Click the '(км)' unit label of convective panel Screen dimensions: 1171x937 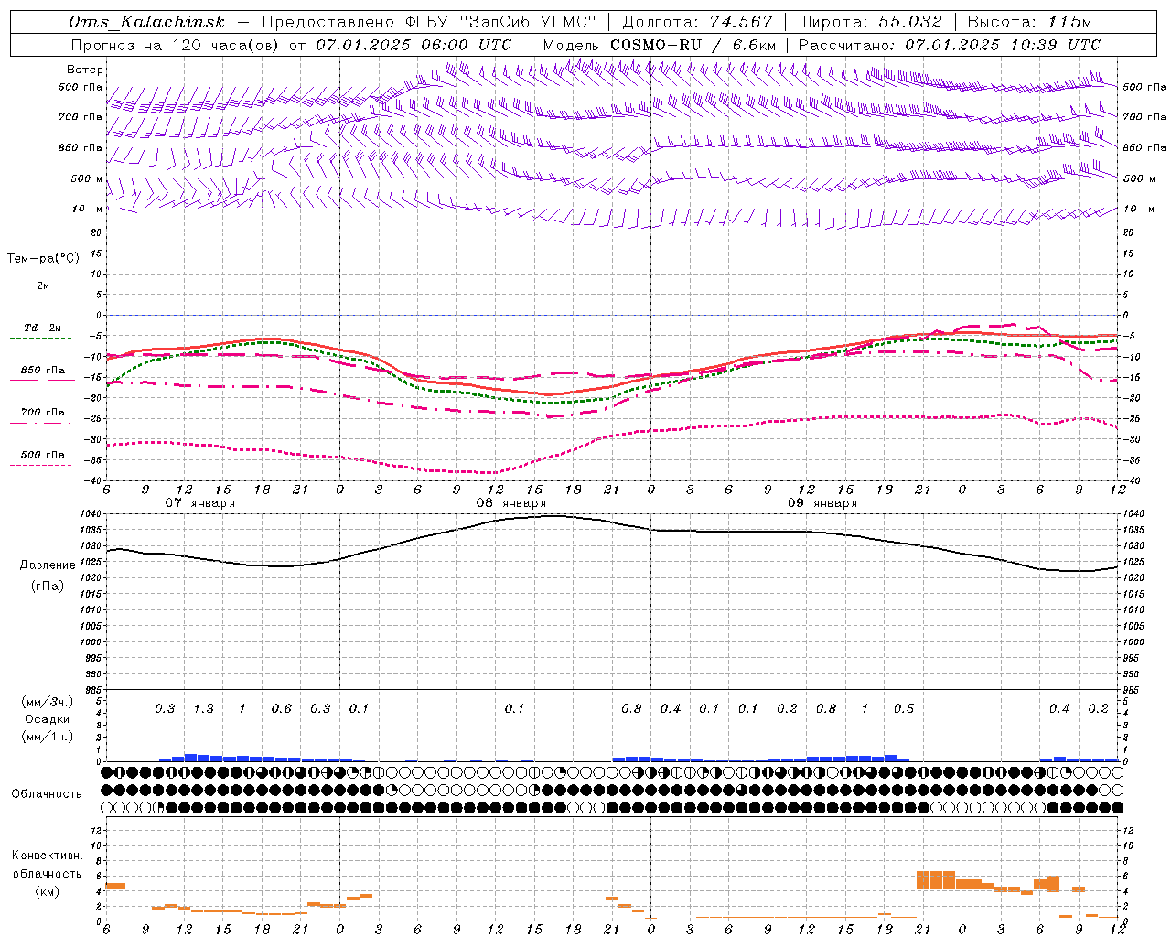pos(48,891)
